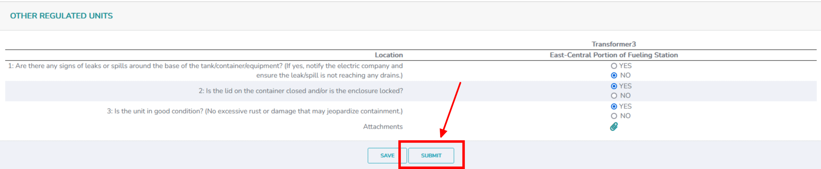Click question 1 text about leaks or spills
This screenshot has width=821, height=169.
coord(205,66)
